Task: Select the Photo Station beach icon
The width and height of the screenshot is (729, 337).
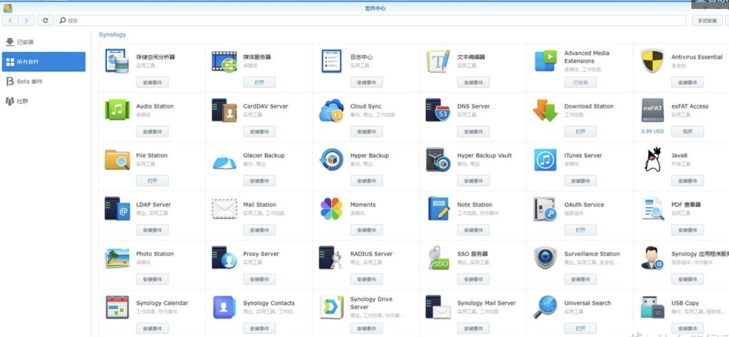Action: tap(117, 258)
